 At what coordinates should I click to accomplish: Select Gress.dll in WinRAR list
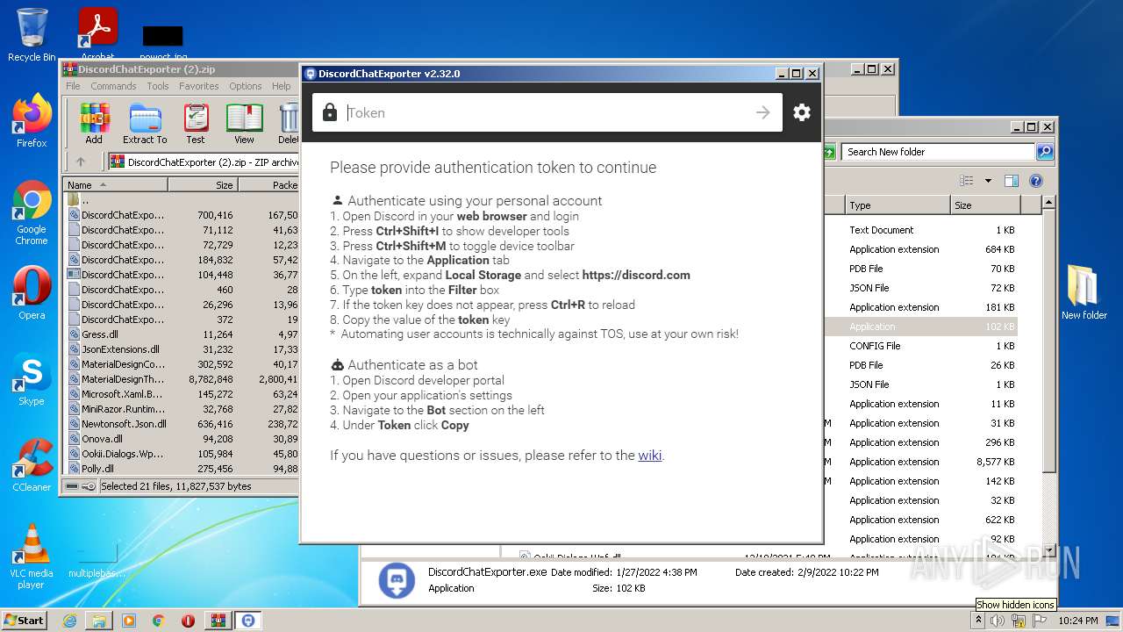coord(100,334)
